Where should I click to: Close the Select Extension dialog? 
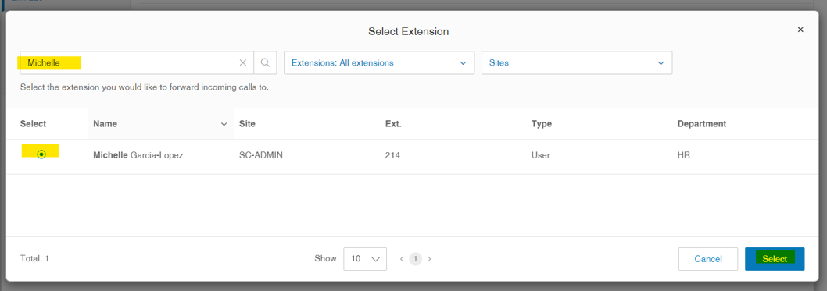pos(800,30)
